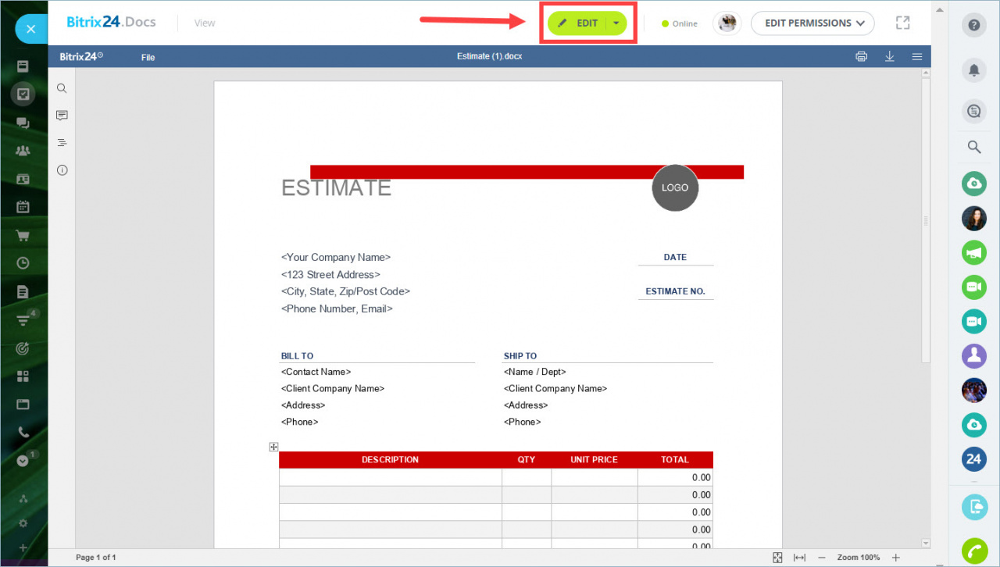
Task: Open the purple person contact avatar
Action: [x=974, y=356]
